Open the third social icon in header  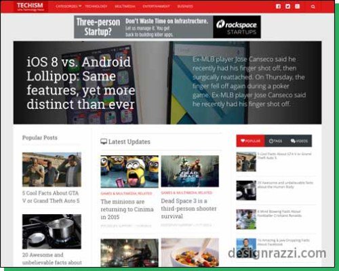298,6
